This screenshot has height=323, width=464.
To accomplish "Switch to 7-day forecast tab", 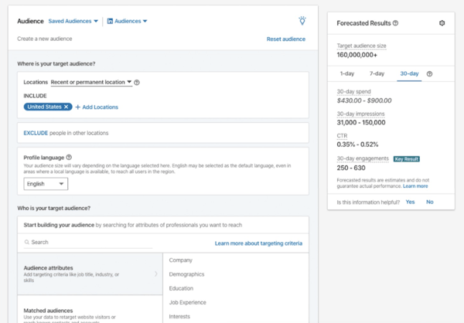I will [377, 74].
